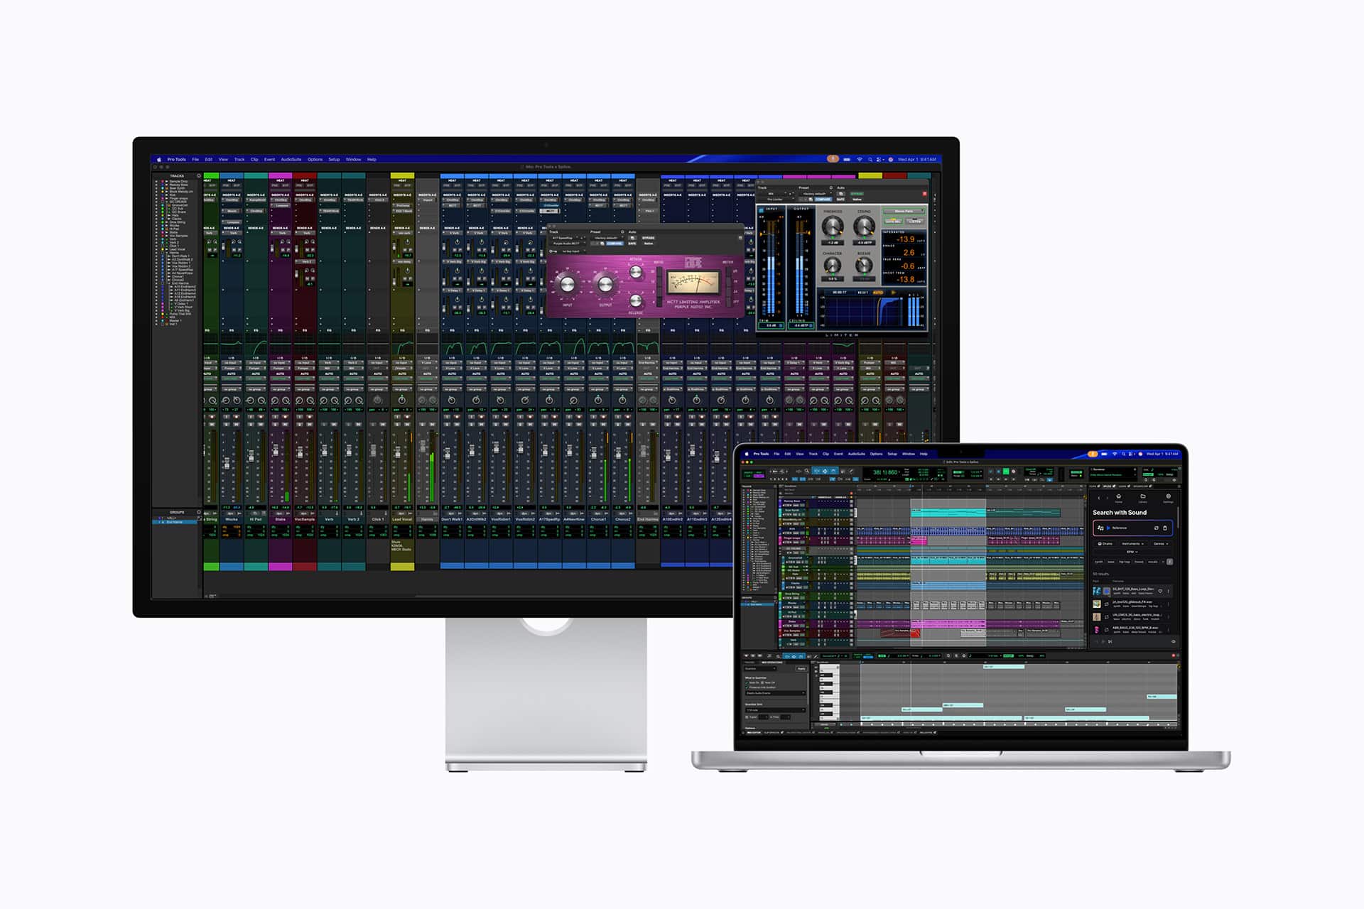Click Apply in the laptop quantize panel
The height and width of the screenshot is (909, 1364).
click(x=801, y=668)
